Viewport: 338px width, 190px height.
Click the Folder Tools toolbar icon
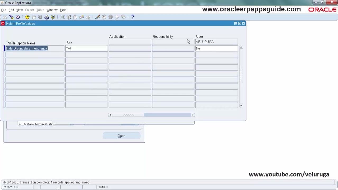pyautogui.click(x=123, y=17)
